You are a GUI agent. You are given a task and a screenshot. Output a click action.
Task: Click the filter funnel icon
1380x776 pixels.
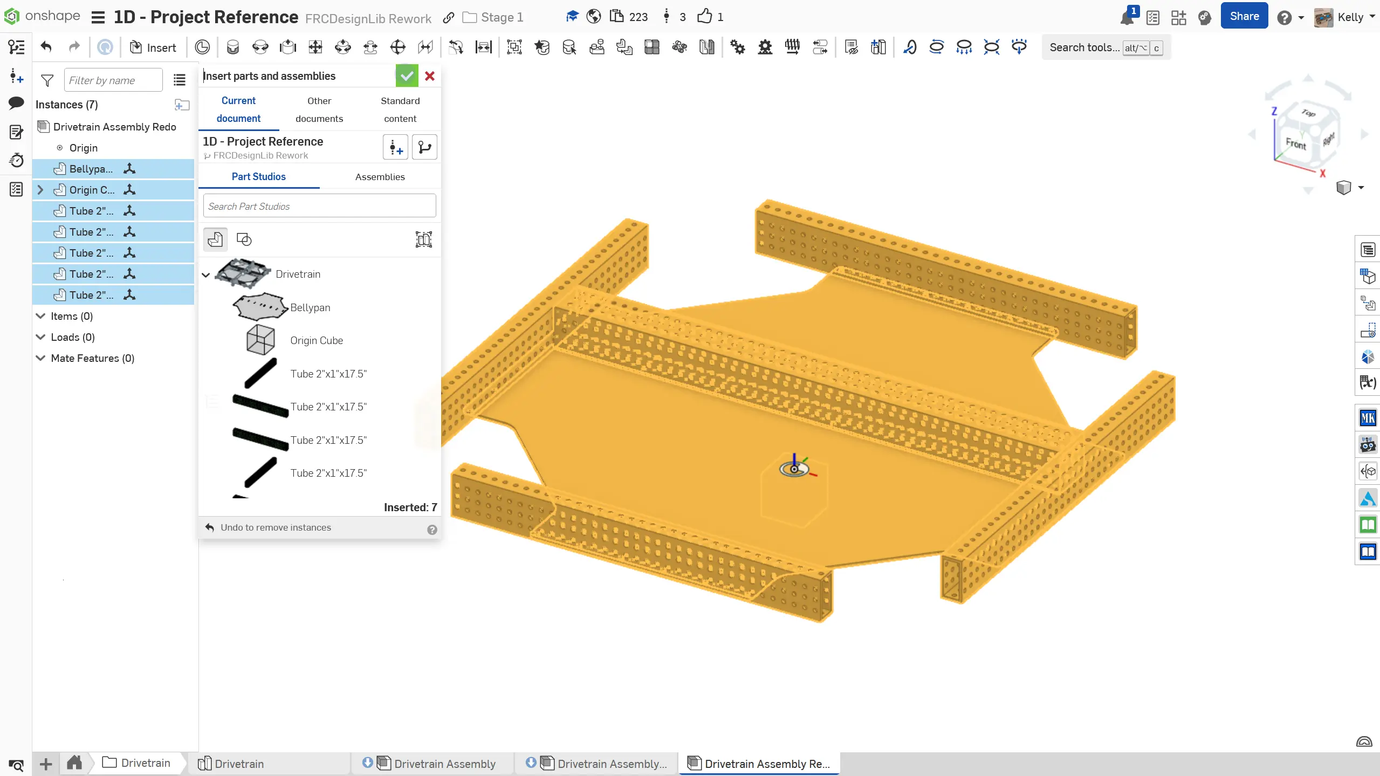coord(47,80)
